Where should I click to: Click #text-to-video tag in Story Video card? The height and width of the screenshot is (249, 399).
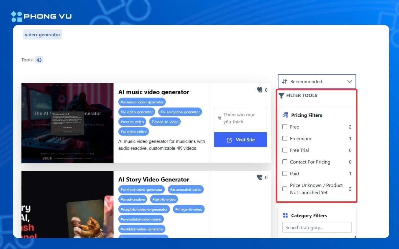click(164, 199)
